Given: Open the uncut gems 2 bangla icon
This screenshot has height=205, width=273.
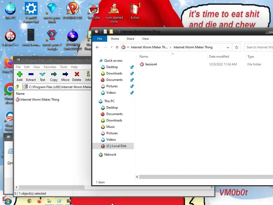Looking at the screenshot, I should point(52,40).
